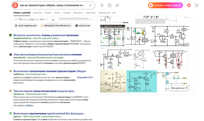Open image search via camera icon
The image size is (204, 121).
point(110,6)
